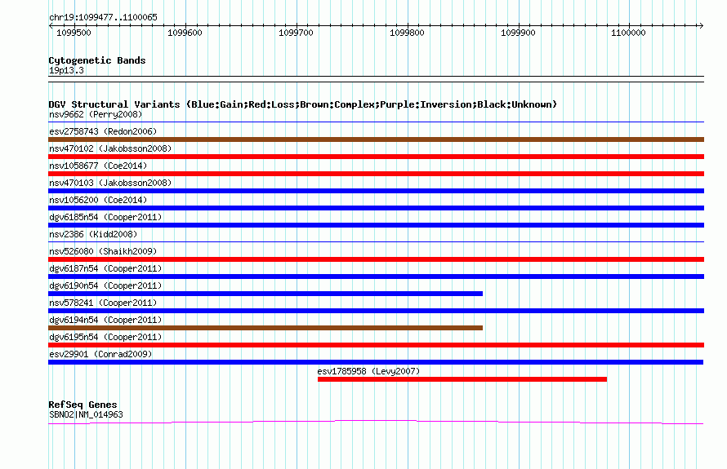Click the left arrow end of ruler
This screenshot has height=469, width=727.
[51, 25]
